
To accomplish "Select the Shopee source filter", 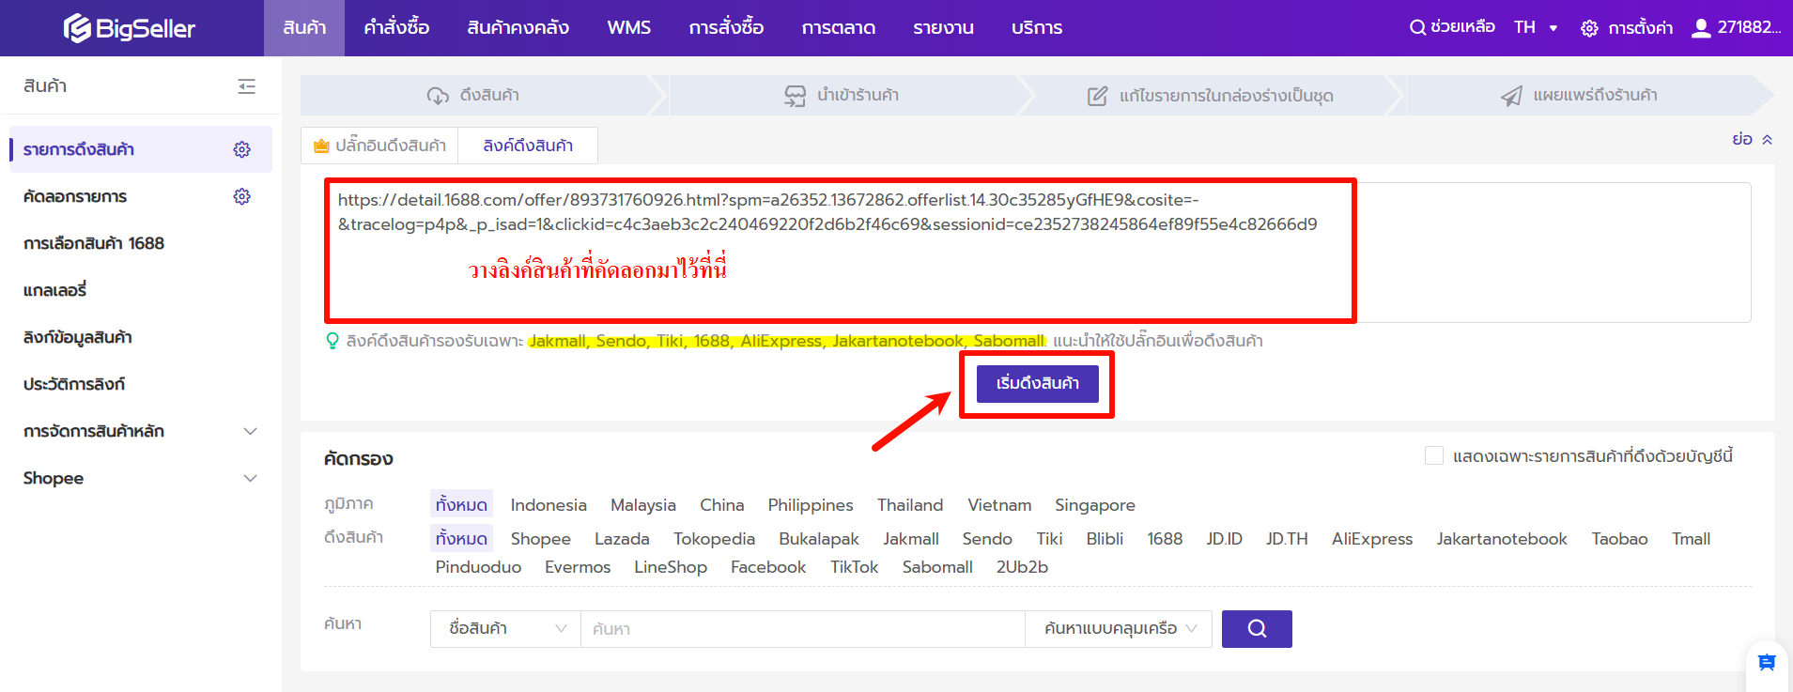I will pos(540,539).
